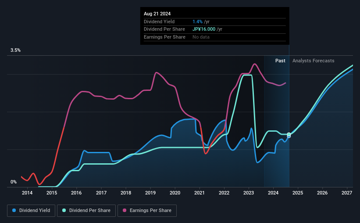Viewport: 360px width, 223px height.
Task: Select the 2014 x-axis year label
Action: (x=27, y=193)
